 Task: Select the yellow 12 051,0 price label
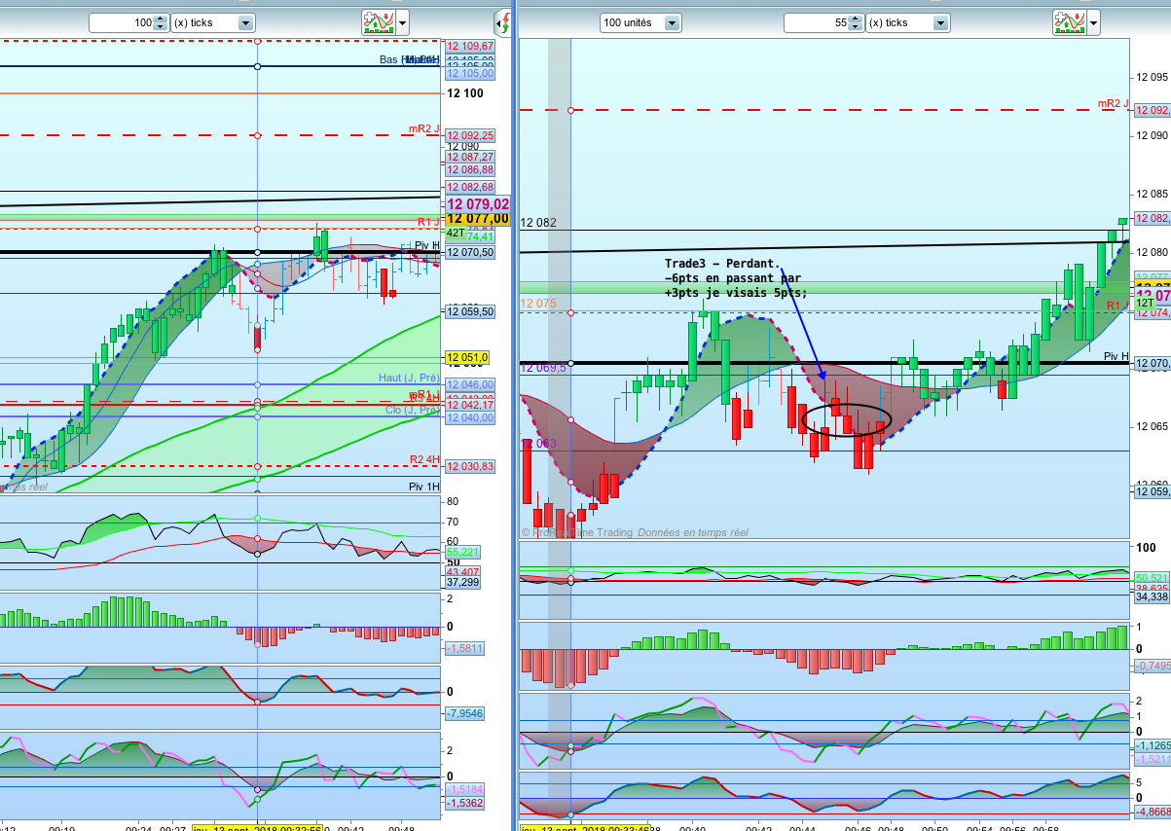tap(467, 357)
